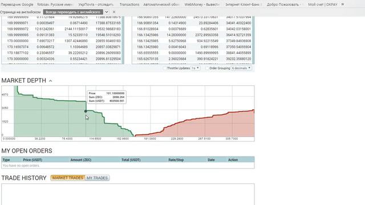Open the Добро Пожаловать bookmark
365x205 pixels.
(x=284, y=5)
